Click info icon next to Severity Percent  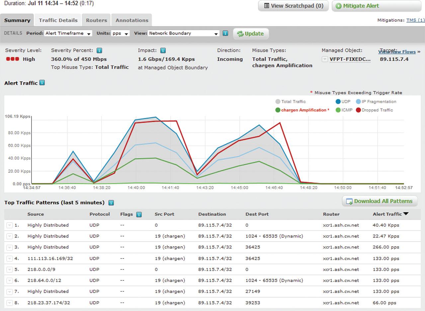[x=99, y=51]
